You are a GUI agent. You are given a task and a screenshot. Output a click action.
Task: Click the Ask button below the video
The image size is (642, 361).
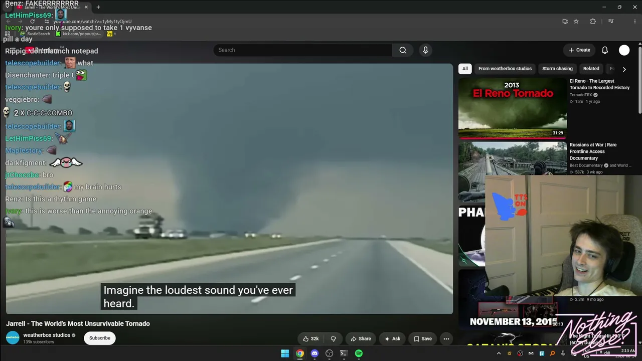point(392,338)
